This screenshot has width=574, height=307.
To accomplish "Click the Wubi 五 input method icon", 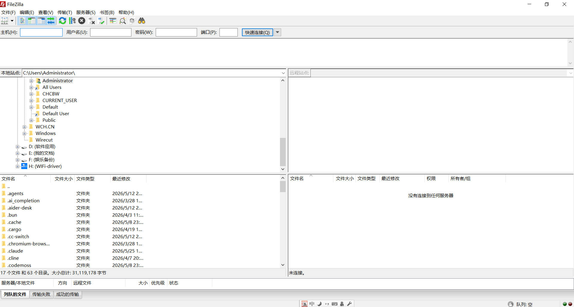I will click(305, 304).
